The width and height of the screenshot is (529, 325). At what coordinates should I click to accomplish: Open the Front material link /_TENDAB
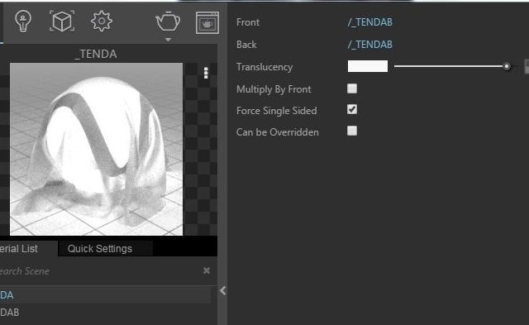(370, 22)
